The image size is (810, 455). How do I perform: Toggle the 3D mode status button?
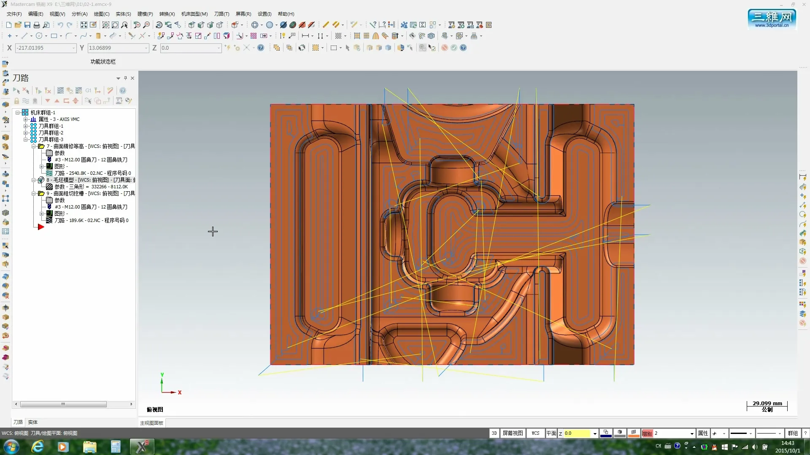click(494, 433)
